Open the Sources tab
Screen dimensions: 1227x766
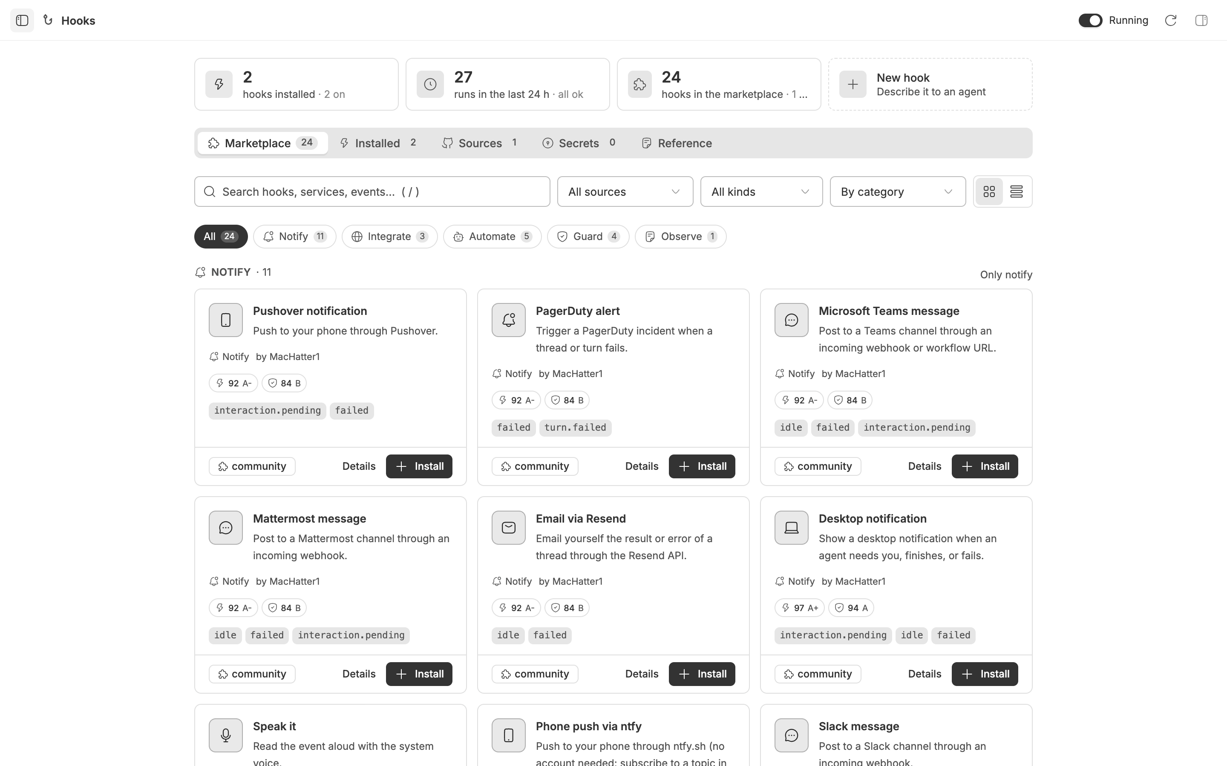480,143
